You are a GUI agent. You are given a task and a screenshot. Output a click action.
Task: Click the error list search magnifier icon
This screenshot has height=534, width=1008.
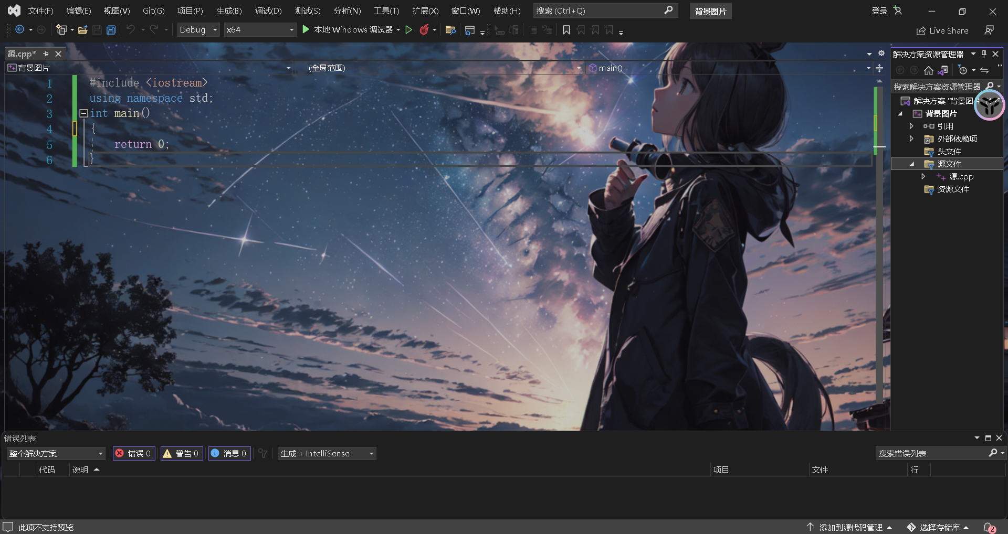click(x=993, y=453)
